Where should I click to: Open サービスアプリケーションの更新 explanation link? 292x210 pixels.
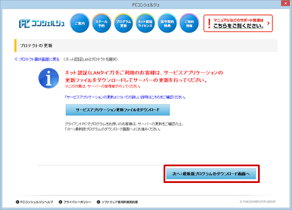click(125, 97)
